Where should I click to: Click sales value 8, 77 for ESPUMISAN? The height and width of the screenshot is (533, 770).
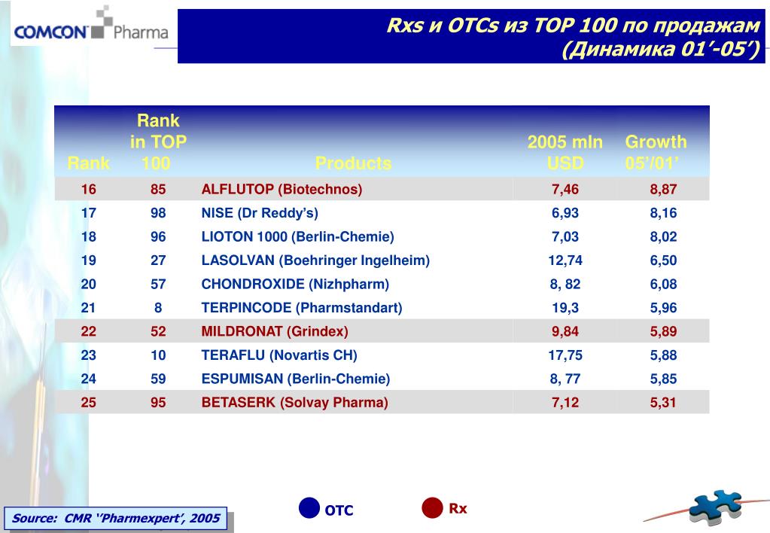[565, 379]
